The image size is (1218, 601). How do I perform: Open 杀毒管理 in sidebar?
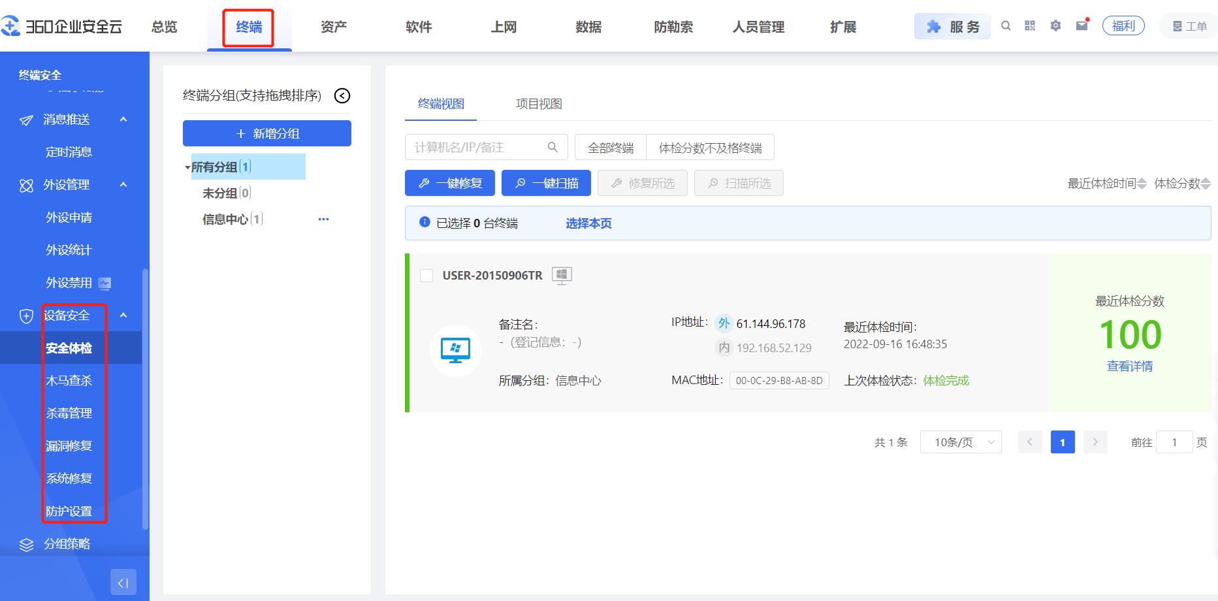tap(69, 414)
